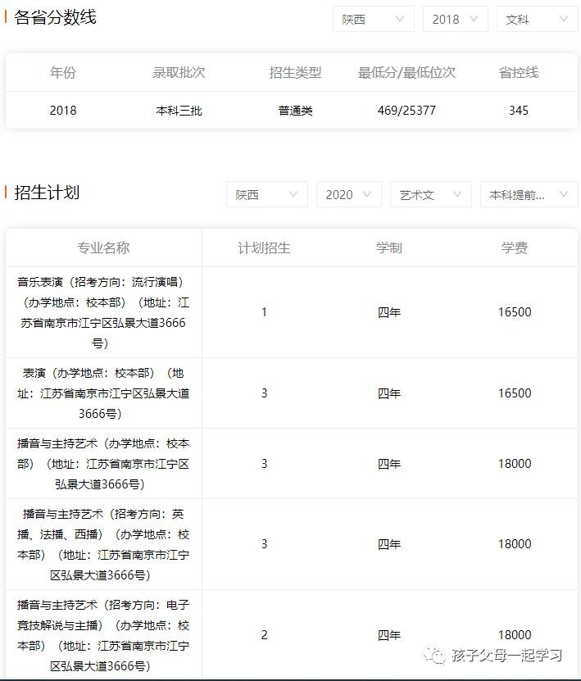Click the 学费 column header

point(514,247)
